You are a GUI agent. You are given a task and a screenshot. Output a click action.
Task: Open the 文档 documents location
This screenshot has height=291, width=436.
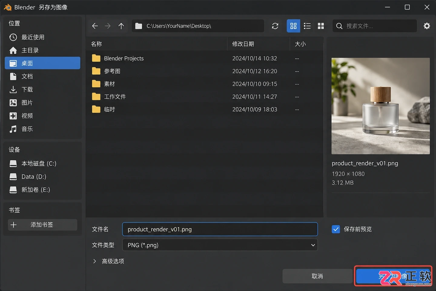click(x=42, y=76)
